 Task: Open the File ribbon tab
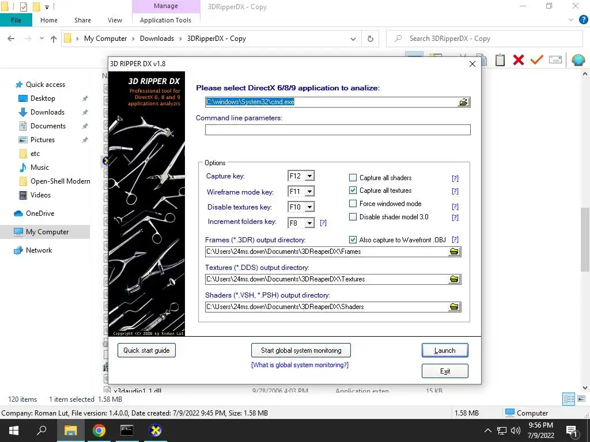click(16, 20)
